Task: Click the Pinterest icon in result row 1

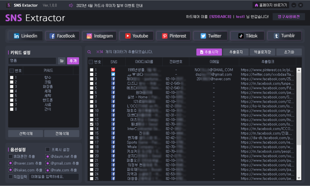Action: [113, 70]
